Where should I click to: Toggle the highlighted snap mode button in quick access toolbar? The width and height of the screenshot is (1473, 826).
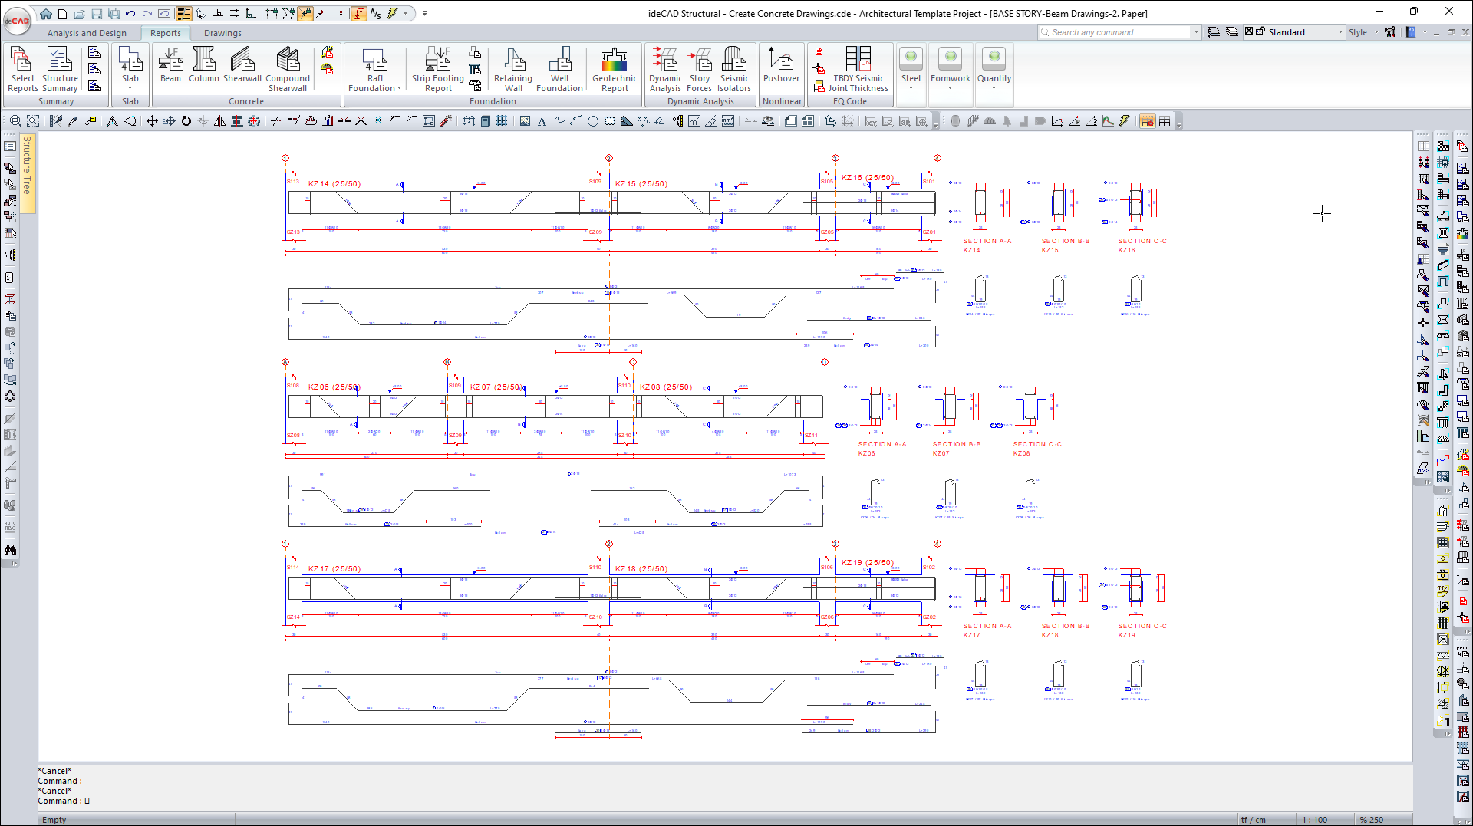305,13
